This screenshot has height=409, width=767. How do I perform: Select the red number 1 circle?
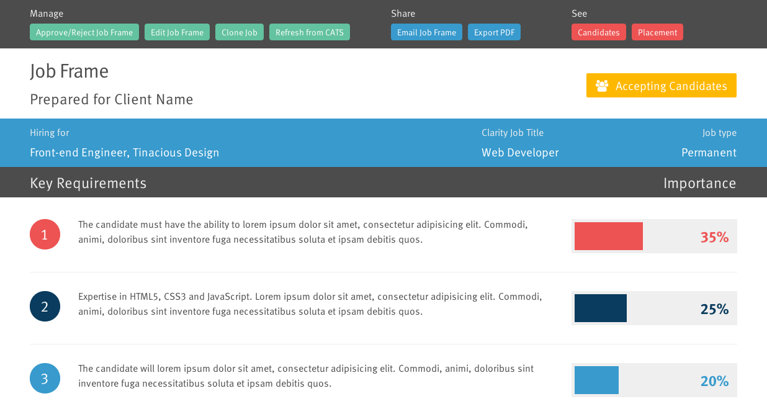[x=45, y=235]
